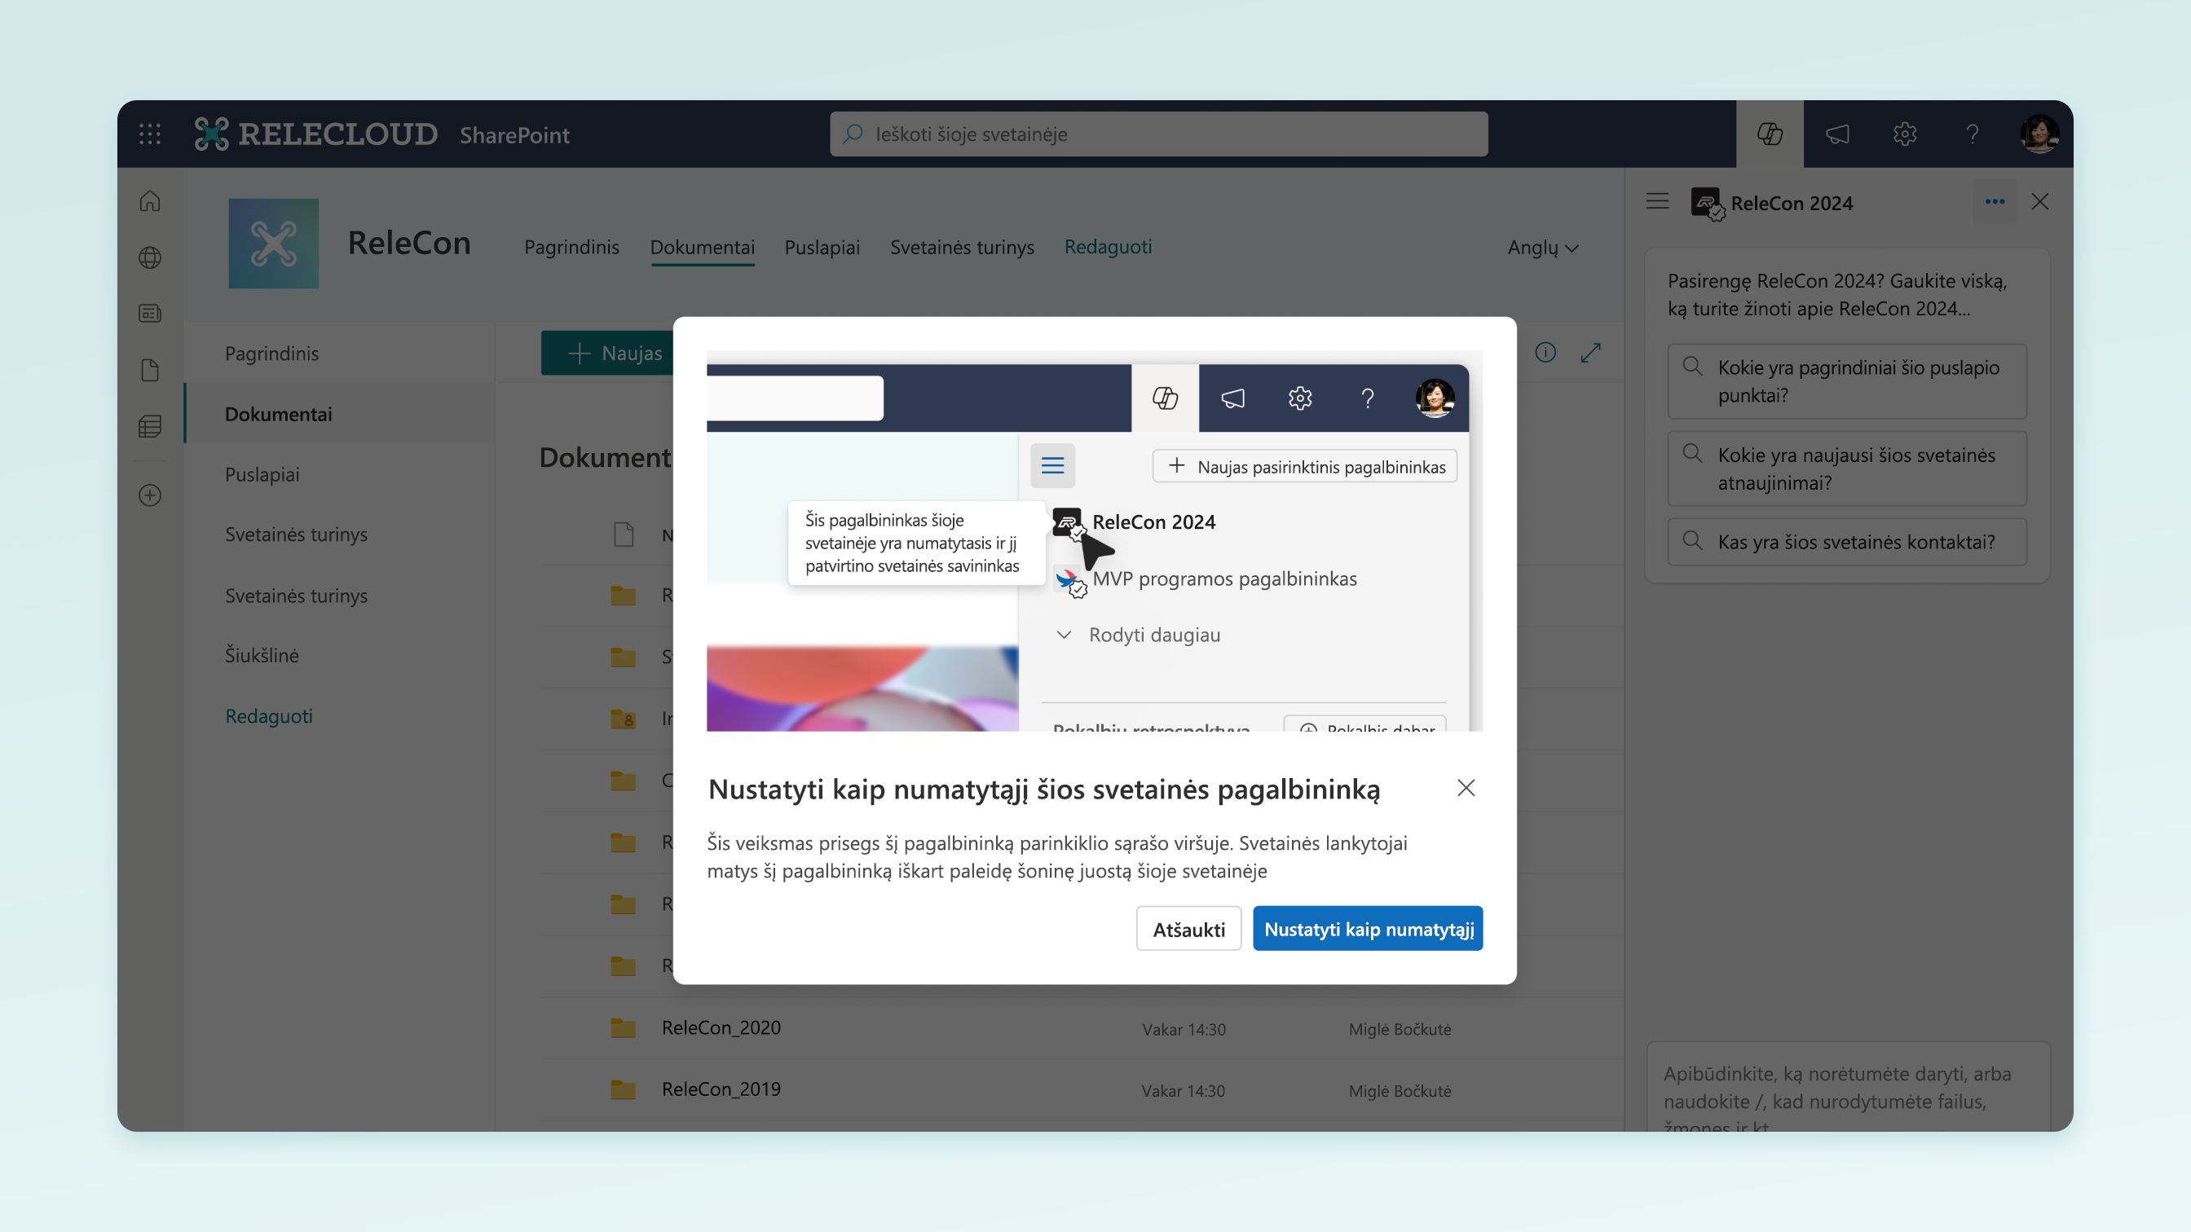2191x1232 pixels.
Task: Select Dokumentai tab in navigation
Action: click(x=701, y=247)
